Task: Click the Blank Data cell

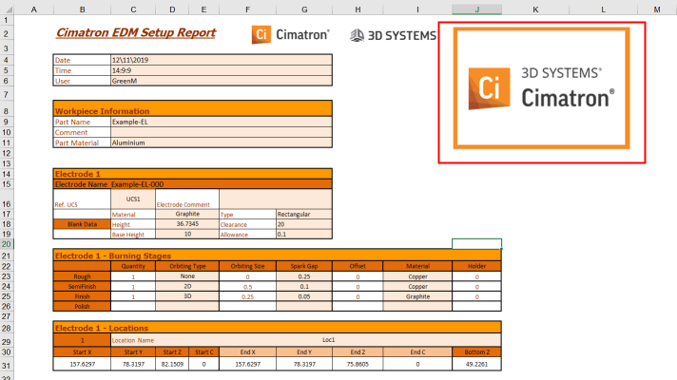Action: [82, 224]
